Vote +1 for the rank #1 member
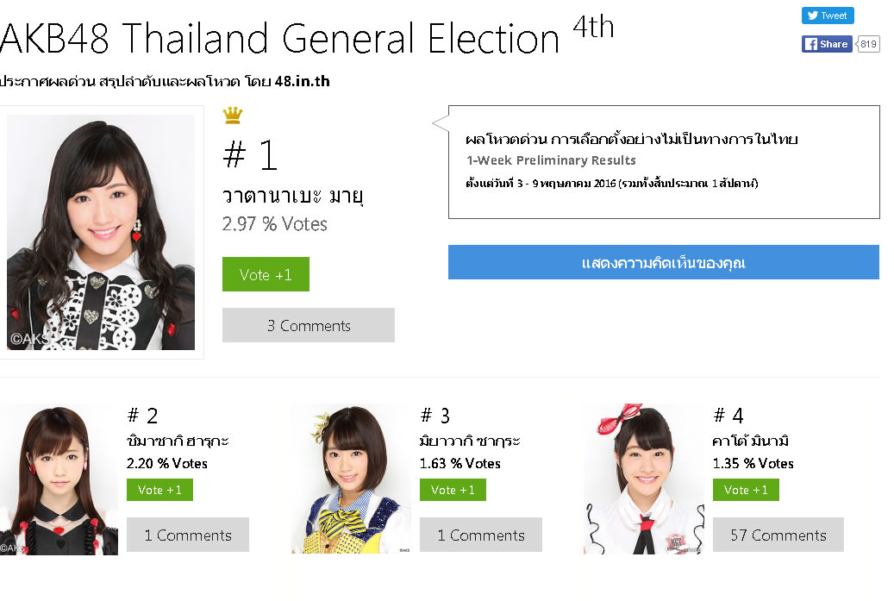The width and height of the screenshot is (894, 601). click(x=266, y=274)
